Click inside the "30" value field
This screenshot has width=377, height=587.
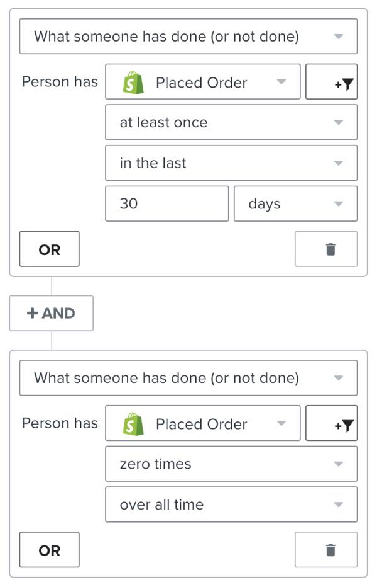click(x=167, y=203)
